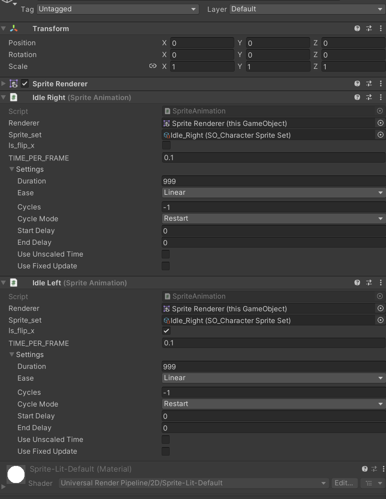The image size is (386, 499).
Task: Open Idle Left Cycle Mode Restart dropdown
Action: [x=274, y=404]
